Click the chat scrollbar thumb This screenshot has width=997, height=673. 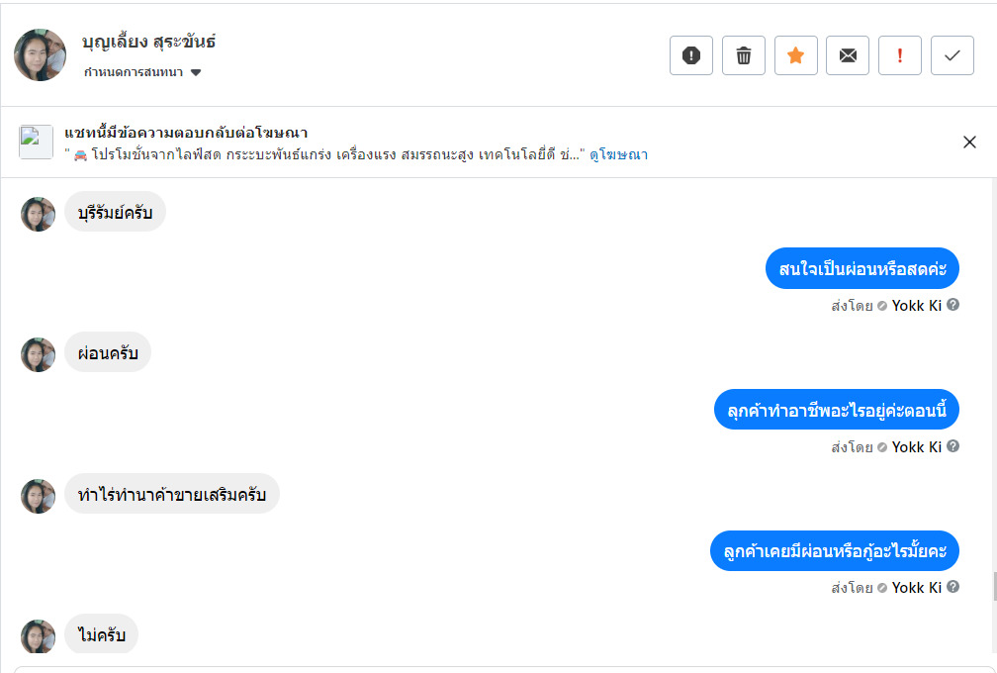pos(994,586)
